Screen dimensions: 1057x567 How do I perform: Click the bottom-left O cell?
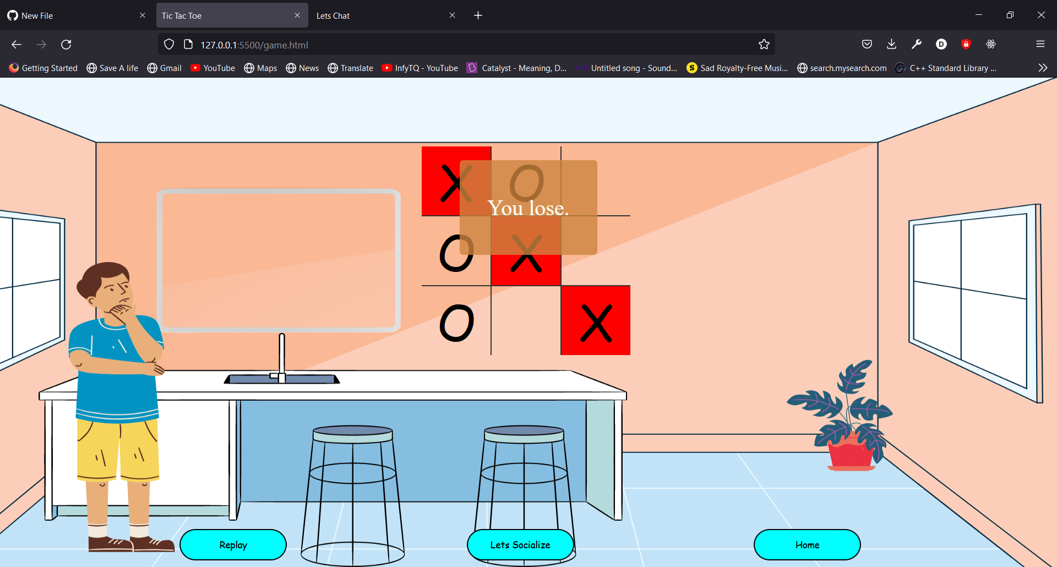point(456,320)
